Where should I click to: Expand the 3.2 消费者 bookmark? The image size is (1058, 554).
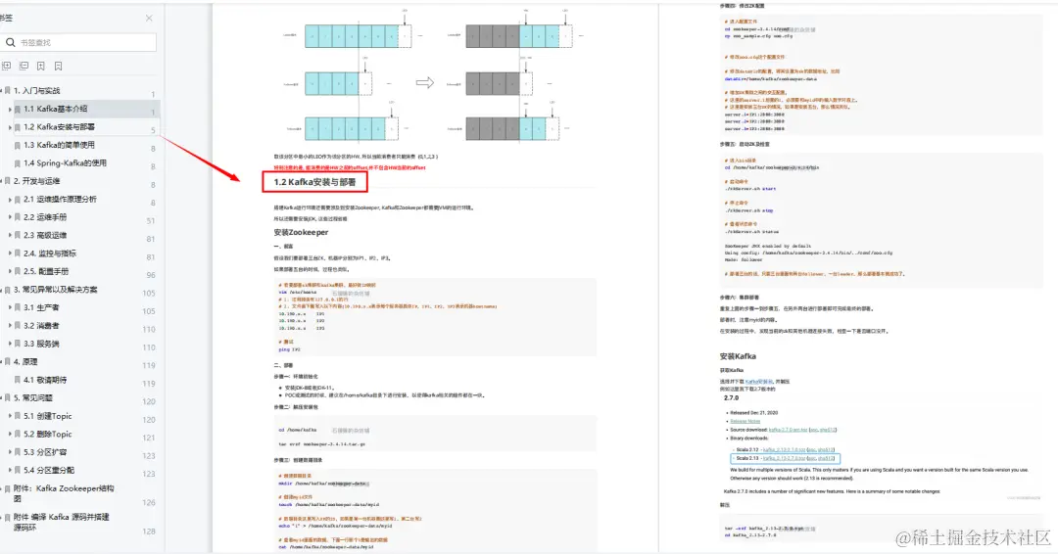point(10,326)
